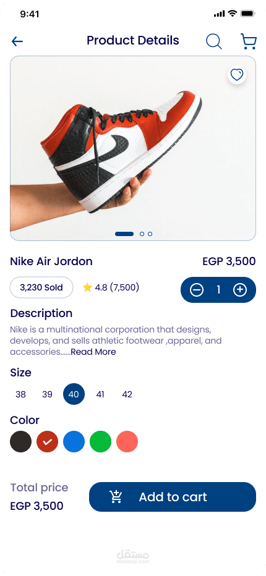Click the yellow star rating icon
This screenshot has height=576, width=266.
(87, 287)
